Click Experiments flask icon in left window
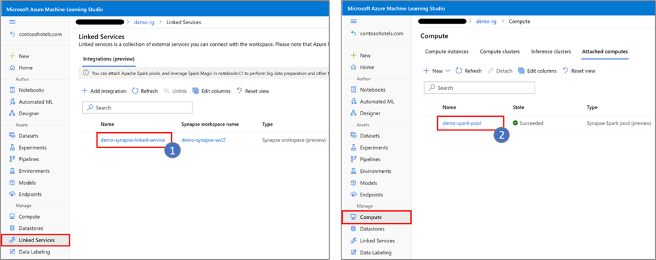656x260 pixels. coord(12,147)
